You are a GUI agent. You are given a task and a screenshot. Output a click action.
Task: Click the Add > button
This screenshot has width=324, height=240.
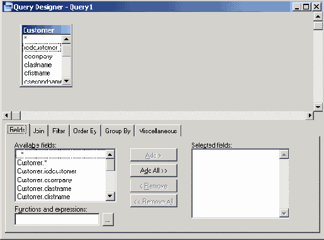(x=154, y=155)
